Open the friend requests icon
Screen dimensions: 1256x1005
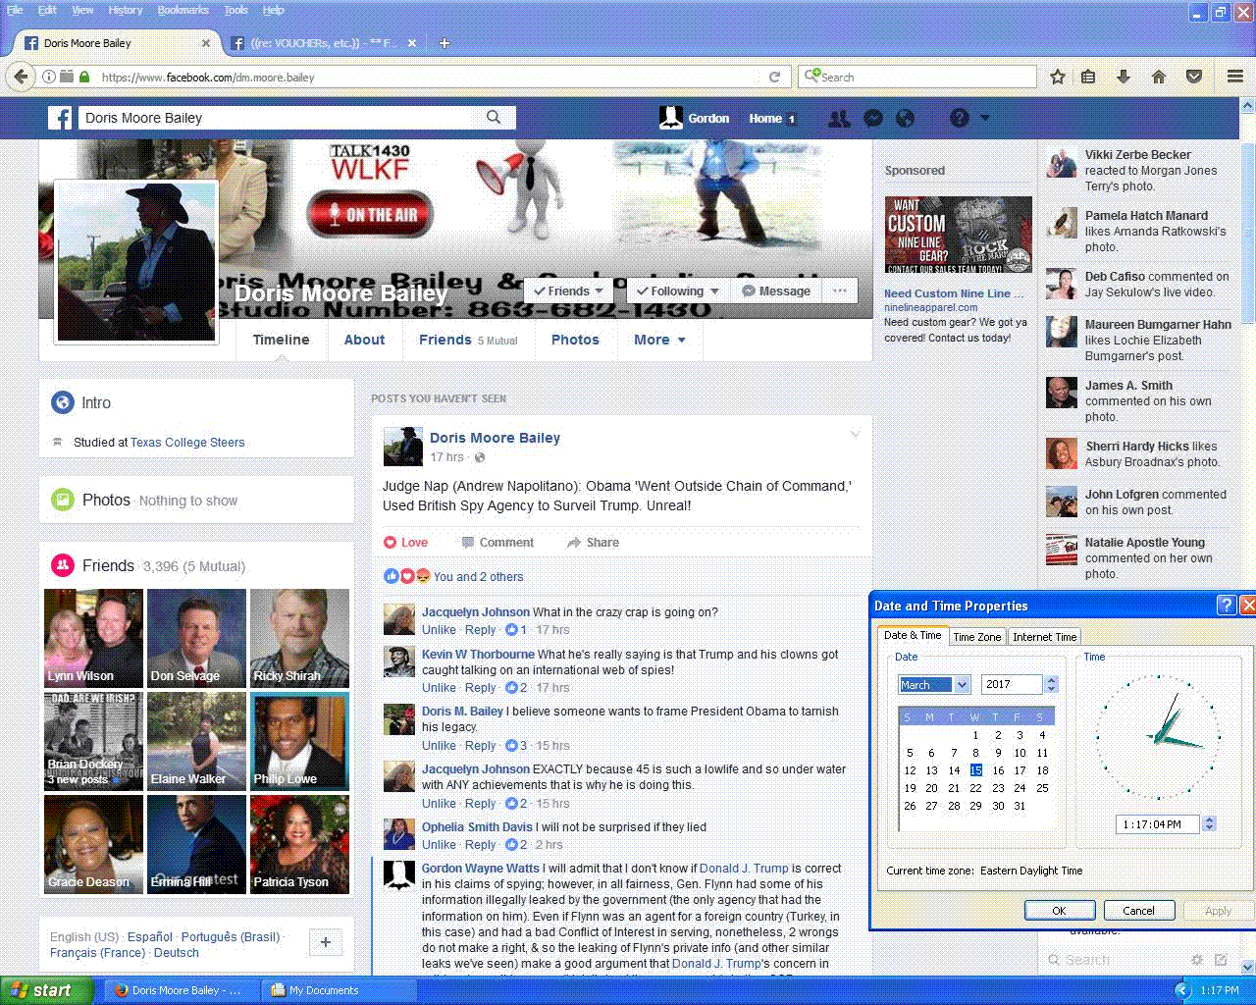[839, 119]
